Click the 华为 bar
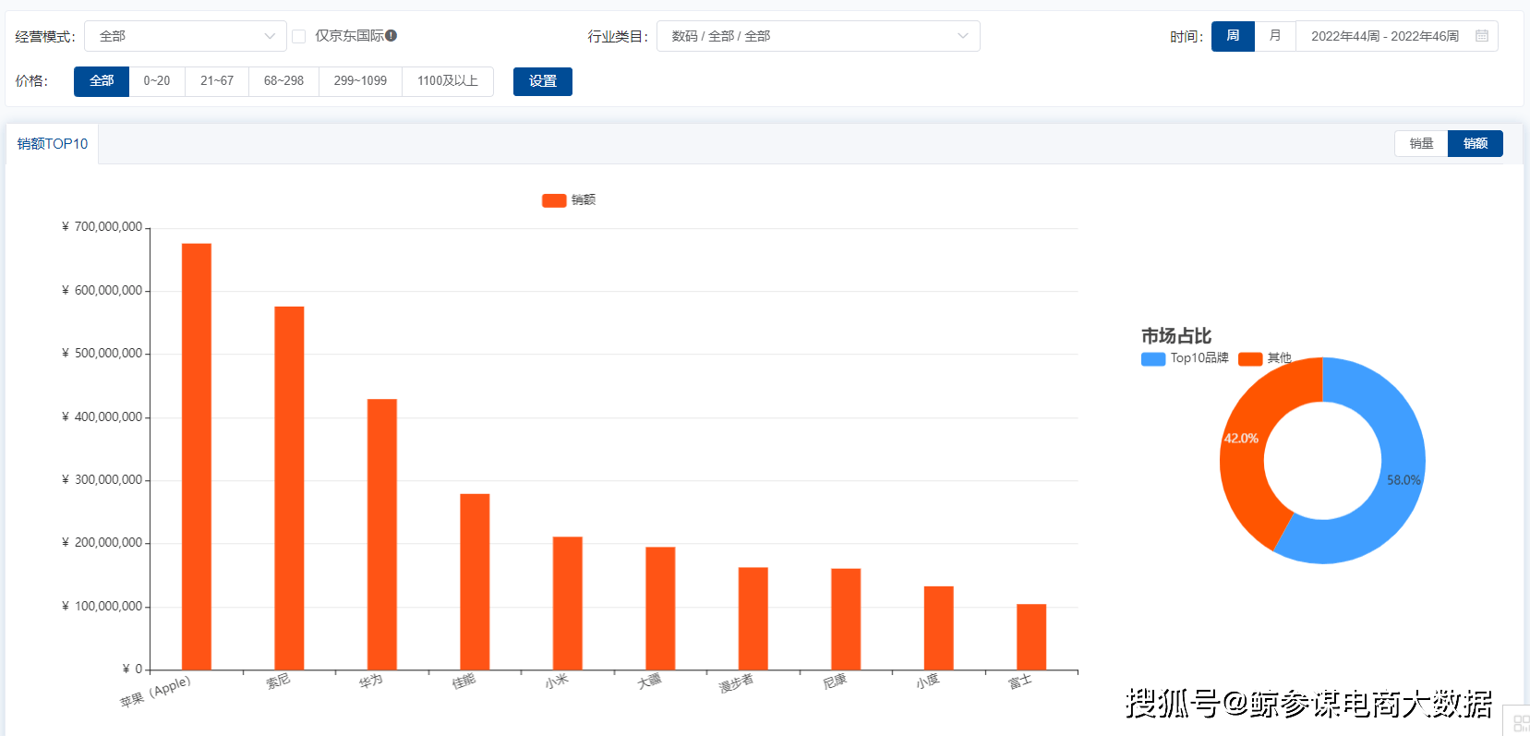 point(382,534)
